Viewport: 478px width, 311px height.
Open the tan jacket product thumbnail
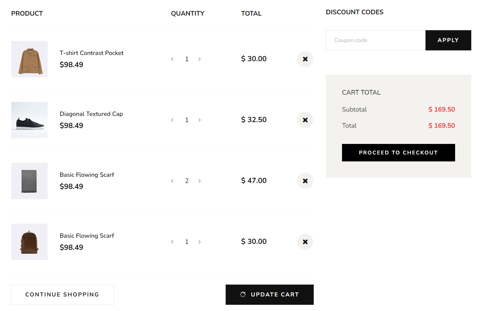point(29,59)
